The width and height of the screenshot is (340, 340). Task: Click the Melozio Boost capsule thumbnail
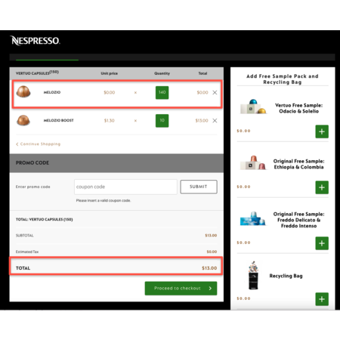tap(23, 120)
